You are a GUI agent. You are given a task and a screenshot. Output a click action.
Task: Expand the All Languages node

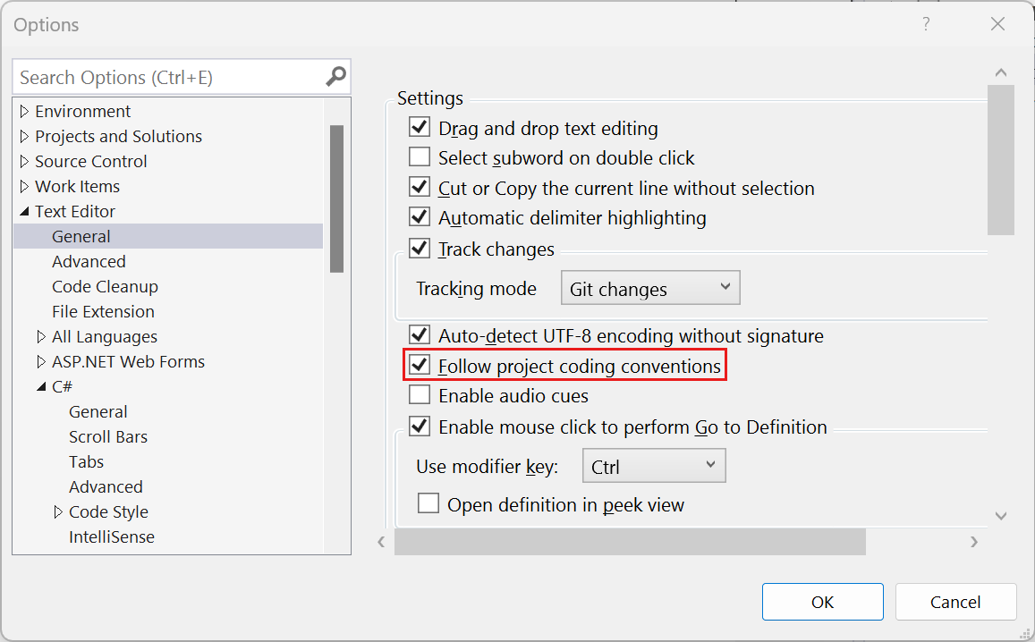coord(40,336)
